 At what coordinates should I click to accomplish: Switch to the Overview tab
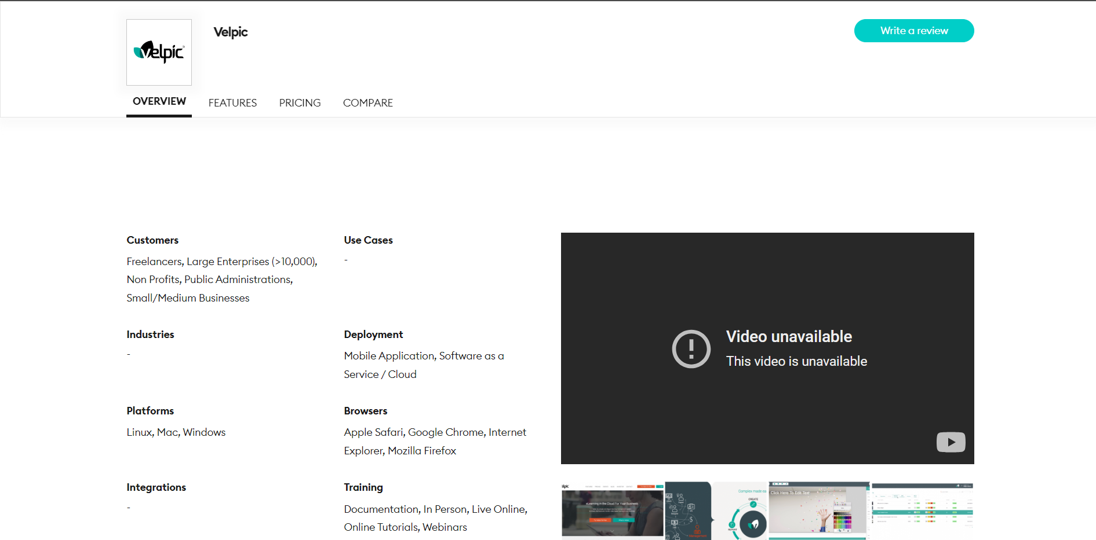coord(159,101)
